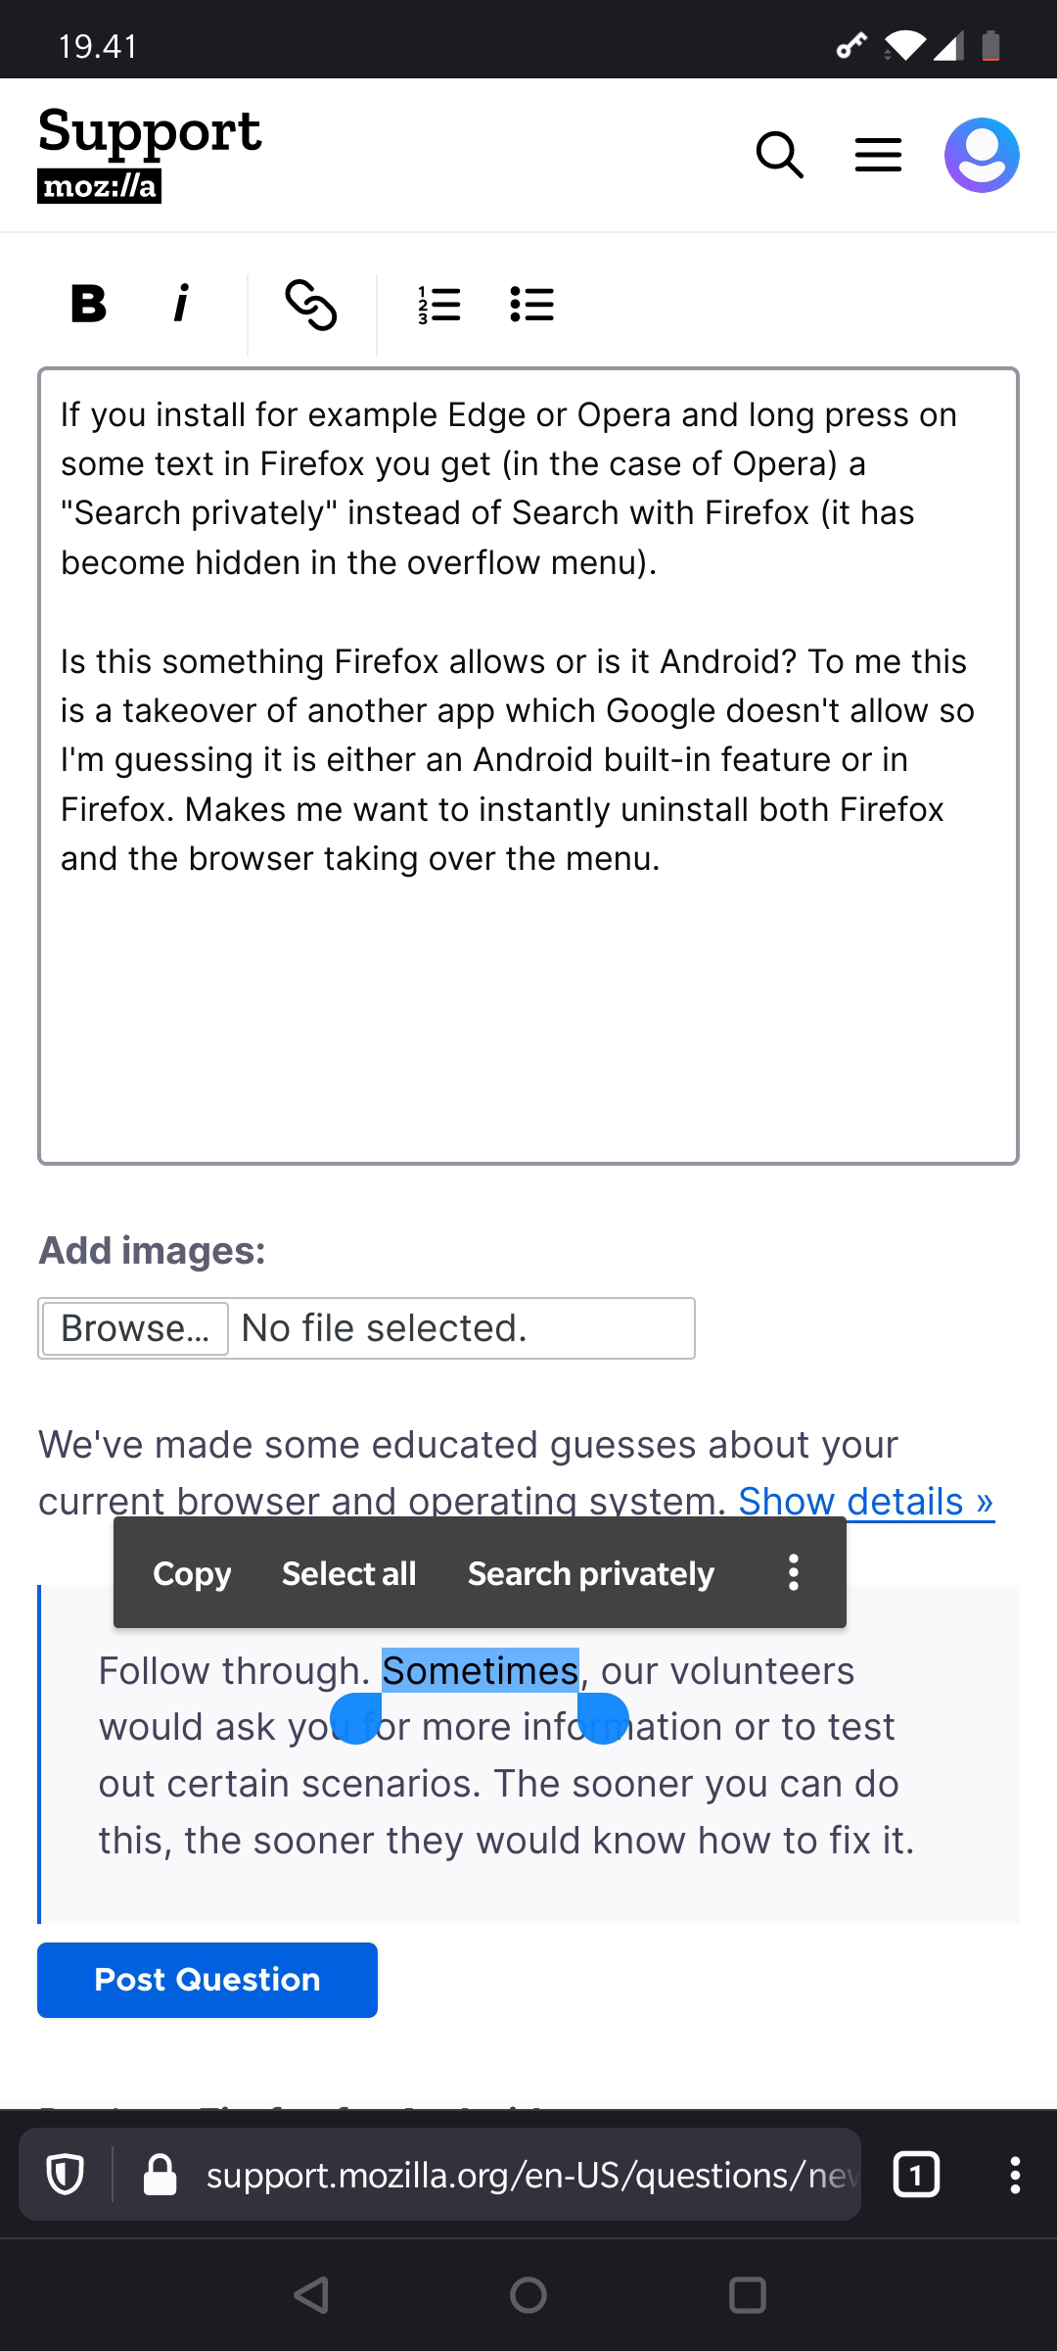Choose Select all from the selection menu
The width and height of the screenshot is (1057, 2351).
pos(348,1573)
